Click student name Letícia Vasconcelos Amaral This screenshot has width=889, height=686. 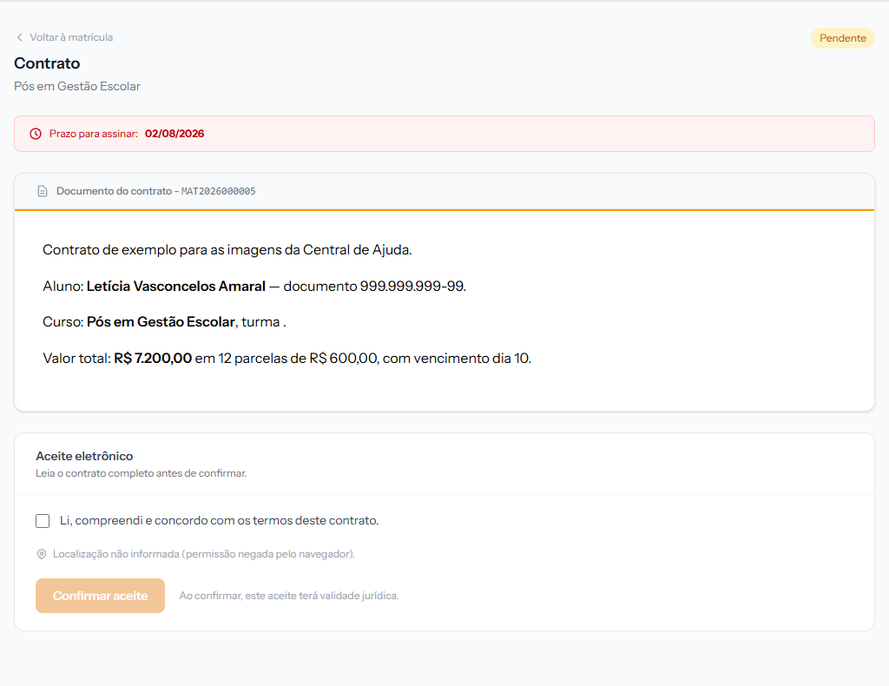(x=175, y=287)
